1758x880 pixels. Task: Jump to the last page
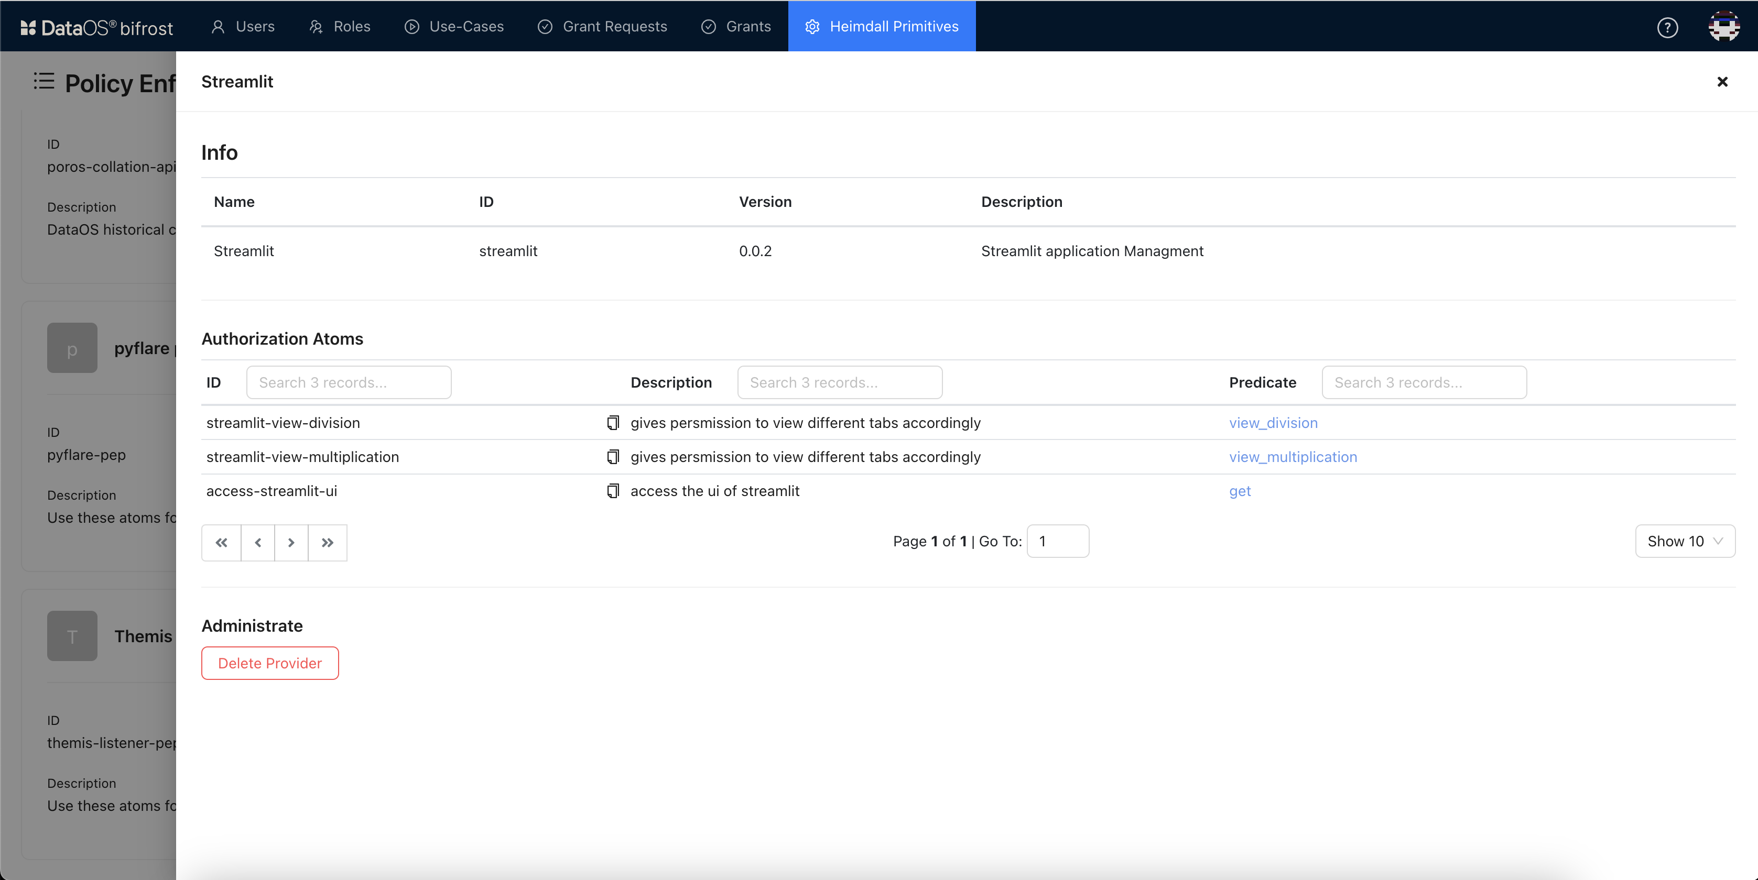click(328, 542)
